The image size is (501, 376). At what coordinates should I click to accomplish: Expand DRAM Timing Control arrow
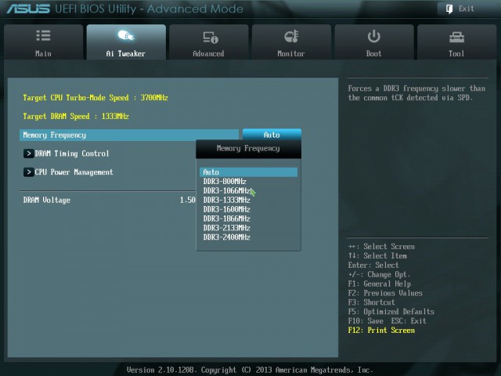[x=28, y=154]
